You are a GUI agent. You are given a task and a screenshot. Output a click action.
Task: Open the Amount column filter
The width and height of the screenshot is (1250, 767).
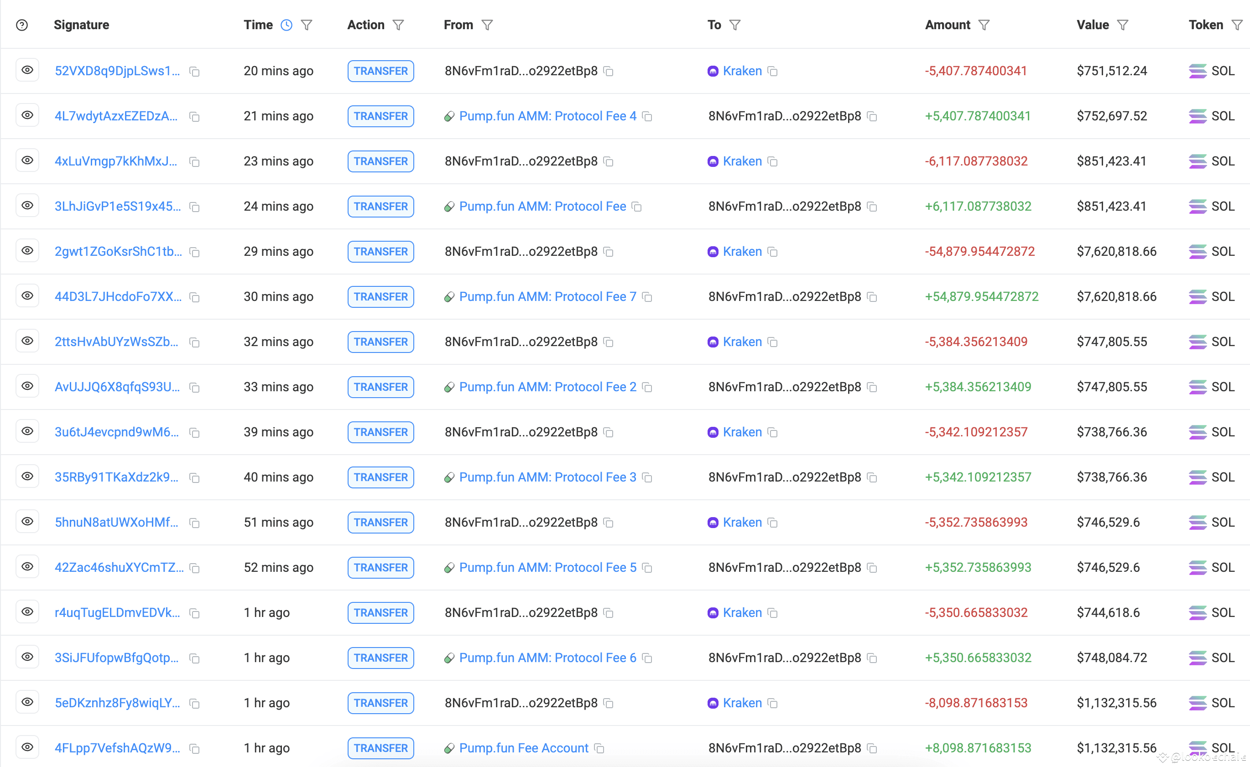click(984, 25)
